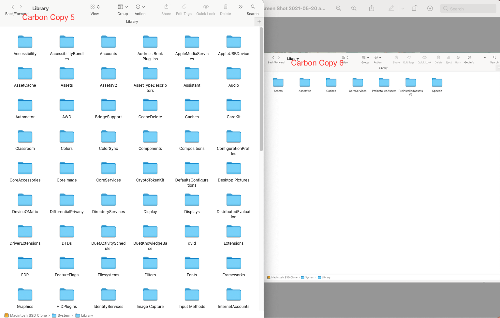Click the Rotate icon in Preview toolbar

click(414, 8)
